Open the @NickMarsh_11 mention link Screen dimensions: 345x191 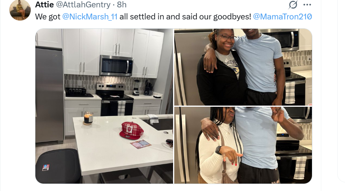90,17
